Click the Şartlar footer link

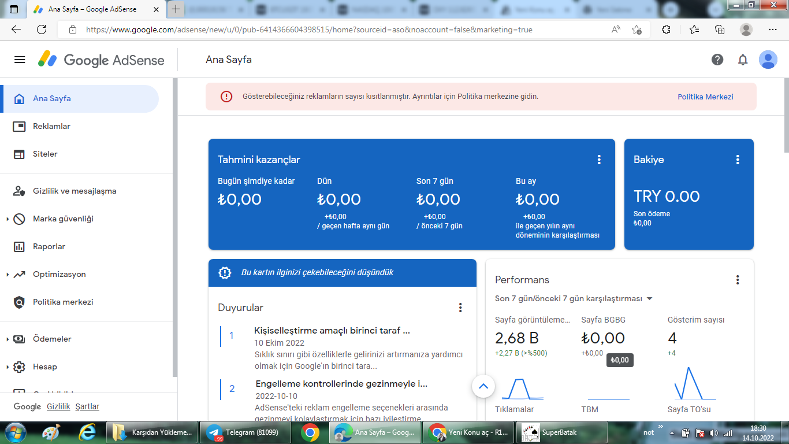(x=87, y=406)
